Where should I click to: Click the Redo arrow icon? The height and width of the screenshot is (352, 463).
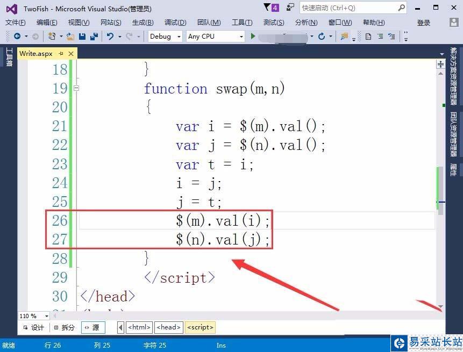coord(129,37)
